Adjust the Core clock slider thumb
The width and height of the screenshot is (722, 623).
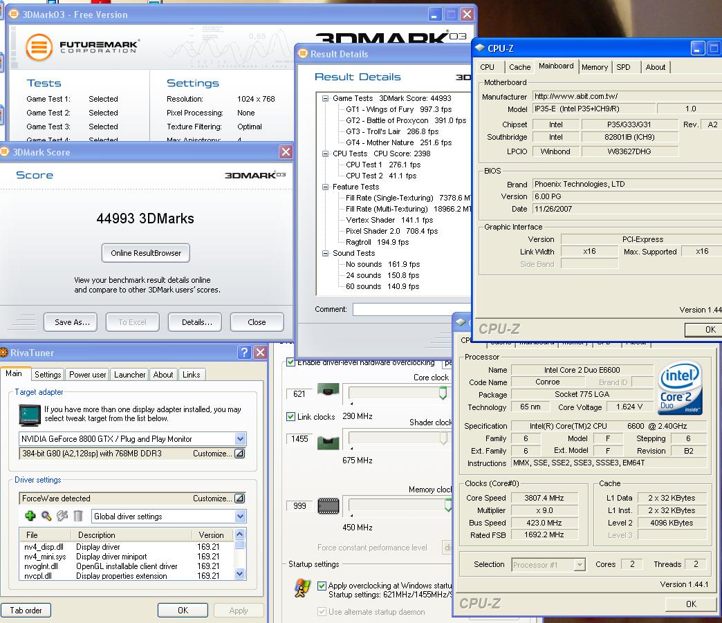(443, 393)
